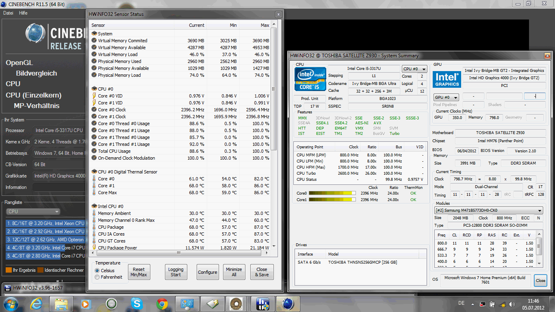Select the Fahrenheit temperature option
555x312 pixels.
pyautogui.click(x=97, y=277)
